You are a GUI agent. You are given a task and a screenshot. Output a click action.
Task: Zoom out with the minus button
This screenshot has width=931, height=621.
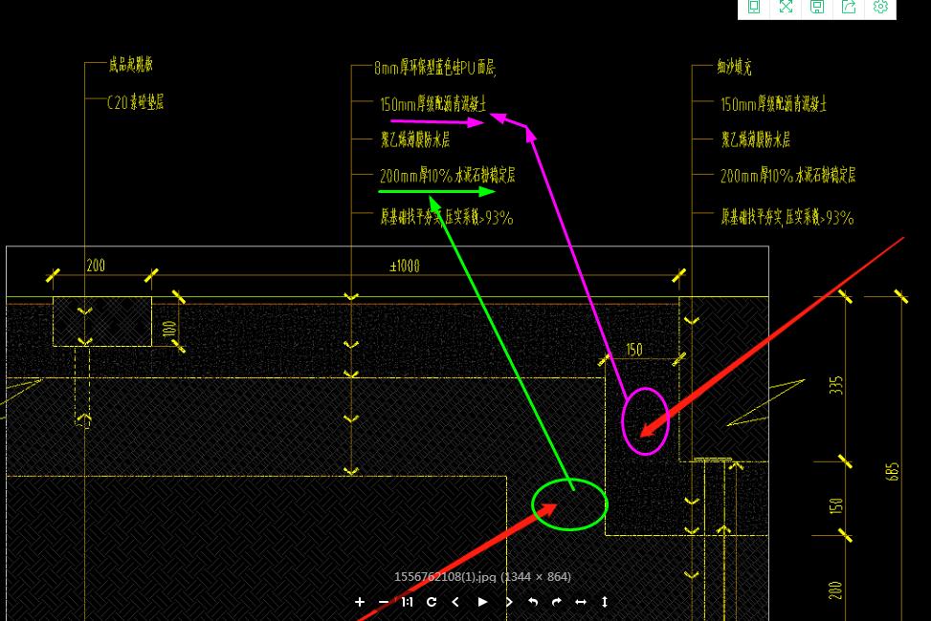click(384, 602)
